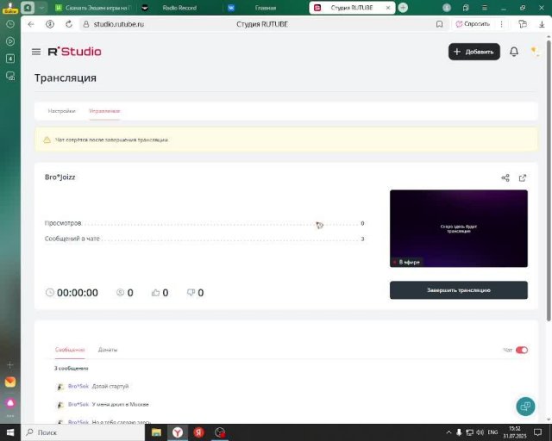Click the sidebar tab counter showing 4

point(10,58)
